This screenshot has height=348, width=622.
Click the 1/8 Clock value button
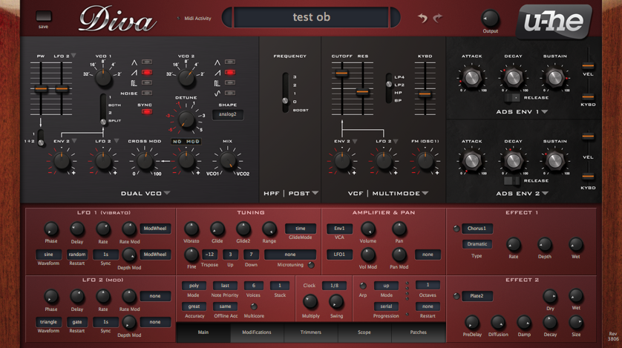coord(335,286)
